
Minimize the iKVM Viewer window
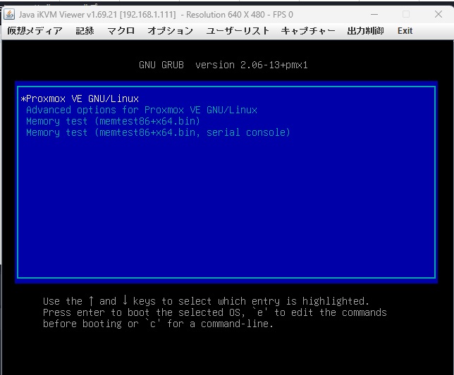coord(374,14)
